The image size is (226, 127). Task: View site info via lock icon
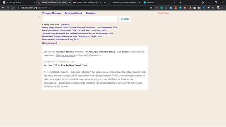click(x=18, y=8)
